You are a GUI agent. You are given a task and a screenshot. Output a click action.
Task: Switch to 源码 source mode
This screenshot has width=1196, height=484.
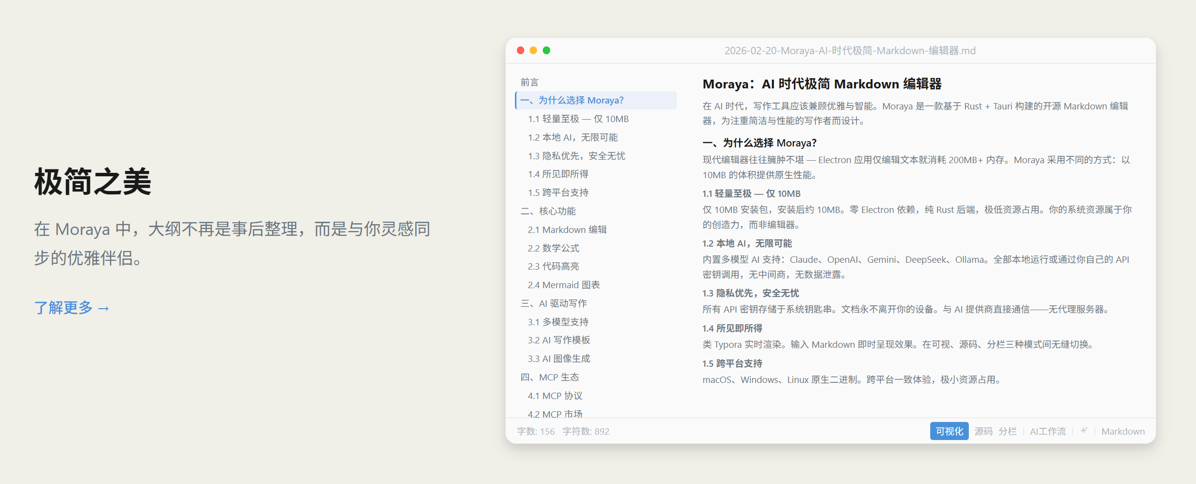[x=983, y=431]
